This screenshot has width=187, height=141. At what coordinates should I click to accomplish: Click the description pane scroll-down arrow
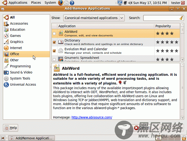(x=182, y=118)
